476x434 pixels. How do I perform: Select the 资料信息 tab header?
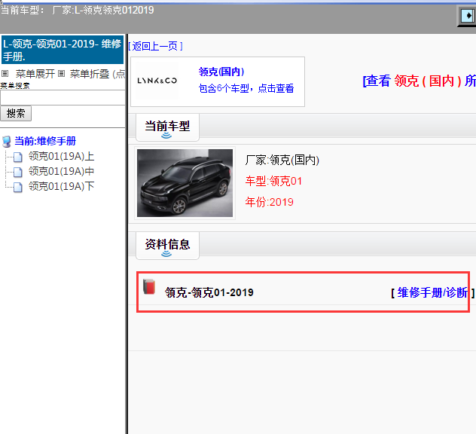167,246
